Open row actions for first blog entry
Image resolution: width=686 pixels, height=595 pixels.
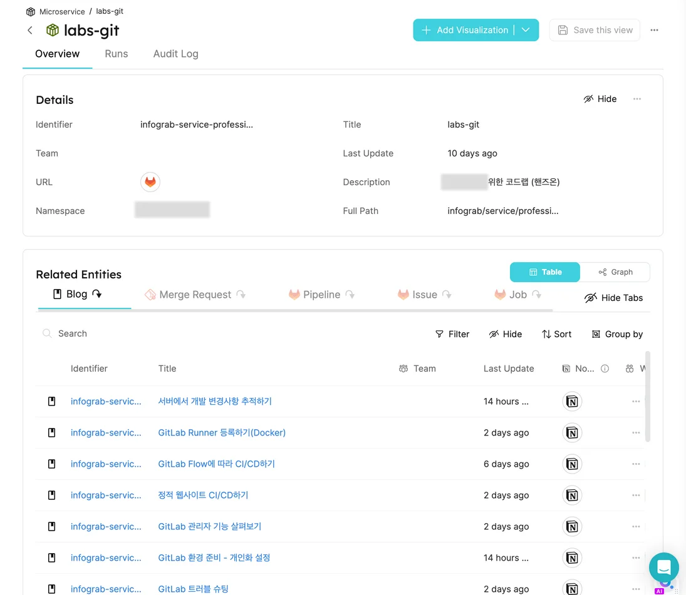(635, 402)
